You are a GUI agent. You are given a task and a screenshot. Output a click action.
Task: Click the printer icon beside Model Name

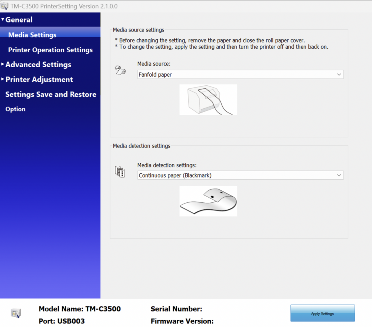[16, 313]
